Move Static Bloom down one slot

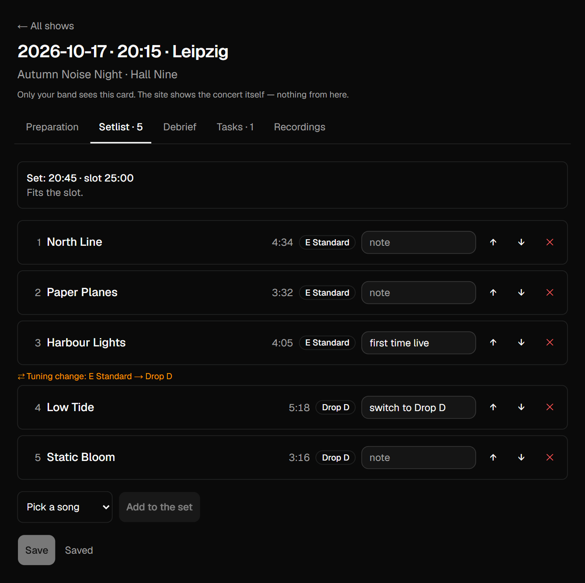(x=521, y=457)
